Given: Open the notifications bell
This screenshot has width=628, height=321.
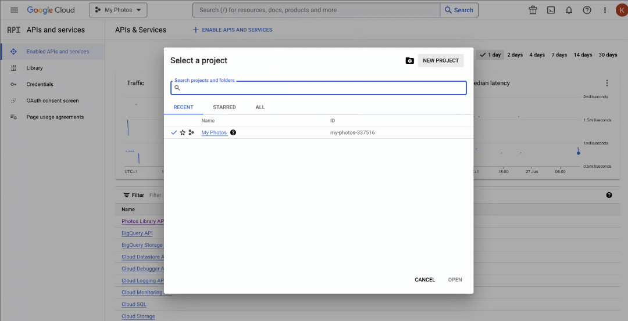Looking at the screenshot, I should (x=569, y=10).
